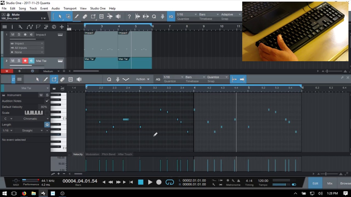Mute the Impact track
351x197 pixels.
(x=13, y=34)
